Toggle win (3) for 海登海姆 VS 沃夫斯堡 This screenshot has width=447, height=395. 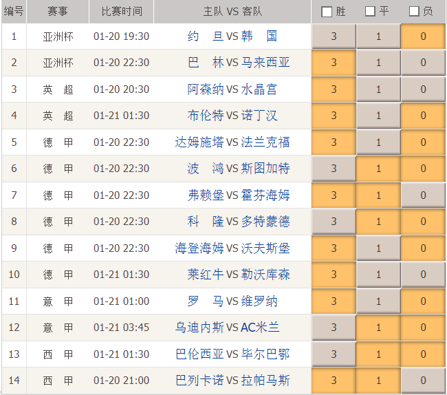pyautogui.click(x=334, y=248)
